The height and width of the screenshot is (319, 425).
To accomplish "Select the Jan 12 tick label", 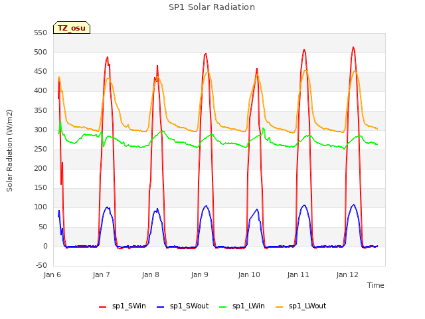I will click(x=347, y=274).
